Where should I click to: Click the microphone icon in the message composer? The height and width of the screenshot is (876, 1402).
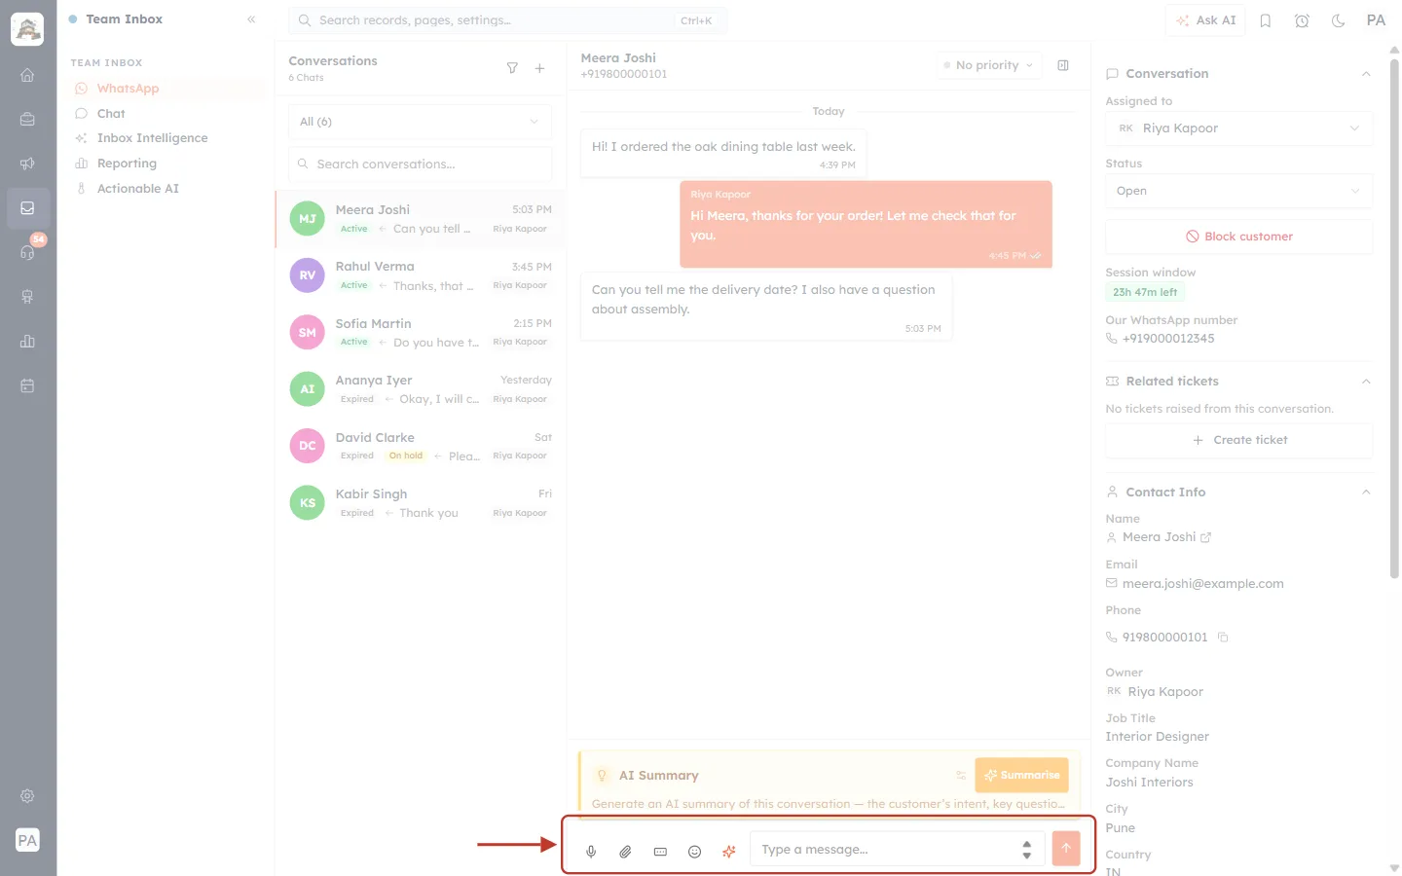click(x=591, y=851)
